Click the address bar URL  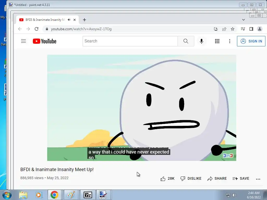[x=81, y=29]
